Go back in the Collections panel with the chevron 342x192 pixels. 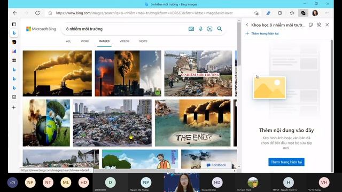(247, 25)
